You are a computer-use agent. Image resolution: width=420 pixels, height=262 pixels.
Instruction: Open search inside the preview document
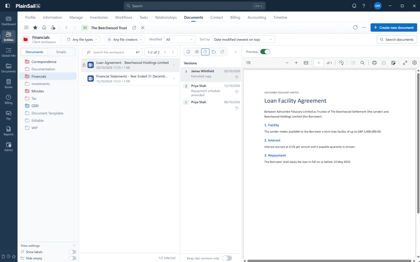pyautogui.click(x=362, y=63)
